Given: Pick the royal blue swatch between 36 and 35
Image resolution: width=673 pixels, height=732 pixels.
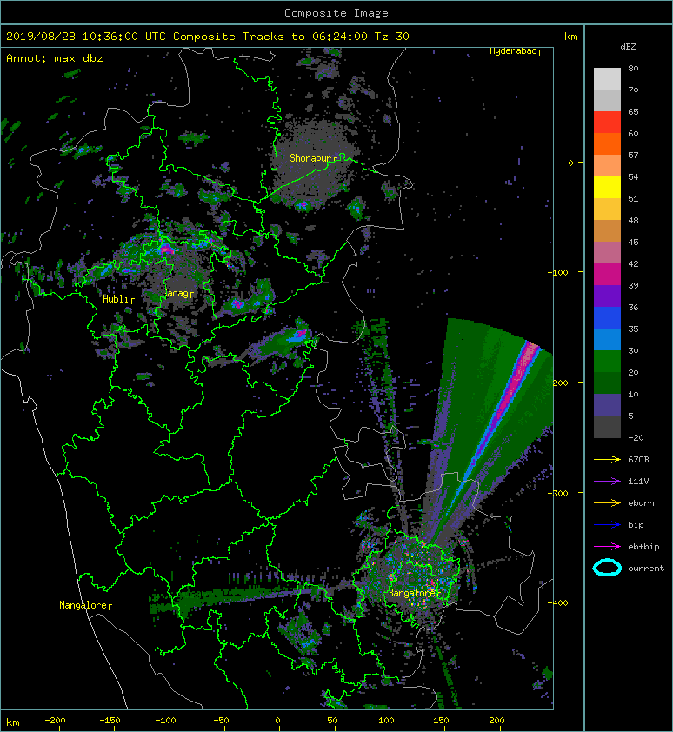Looking at the screenshot, I should click(607, 318).
